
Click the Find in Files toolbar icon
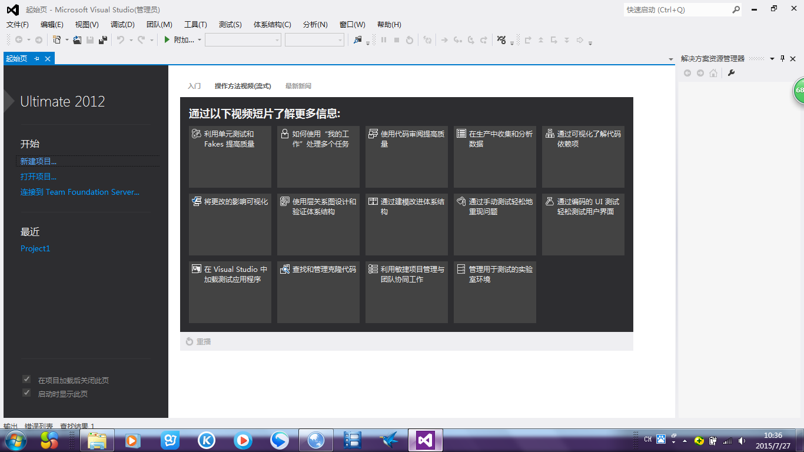[358, 40]
